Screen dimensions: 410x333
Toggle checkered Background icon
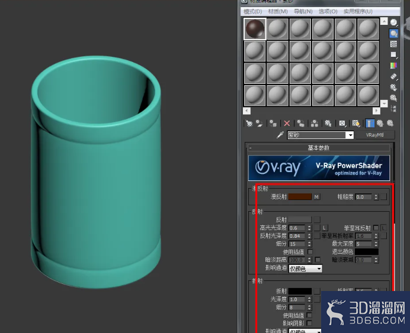[x=393, y=44]
